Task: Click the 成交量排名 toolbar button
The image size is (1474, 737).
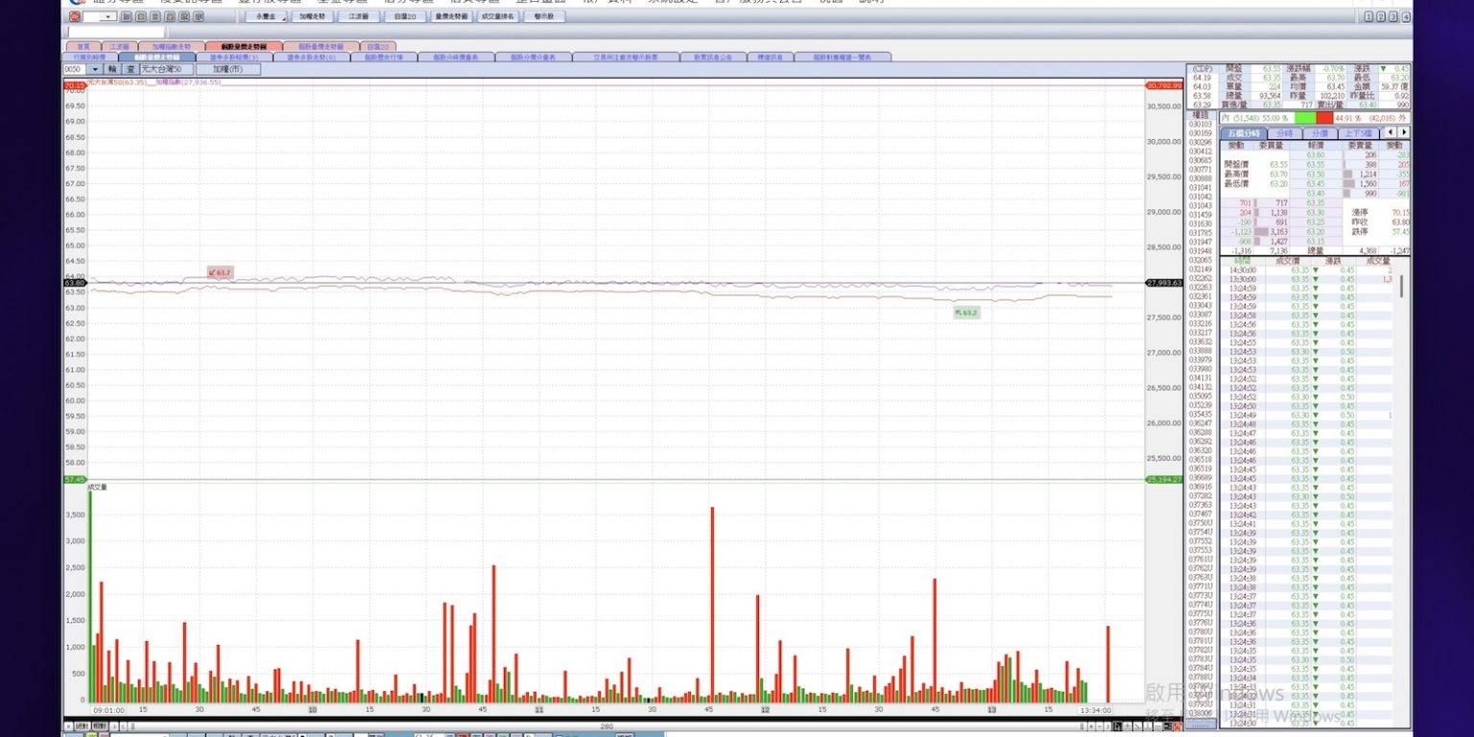Action: coord(498,16)
